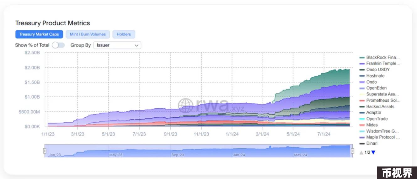Toggle Superstate legend entry
This screenshot has width=417, height=179.
pyautogui.click(x=379, y=94)
